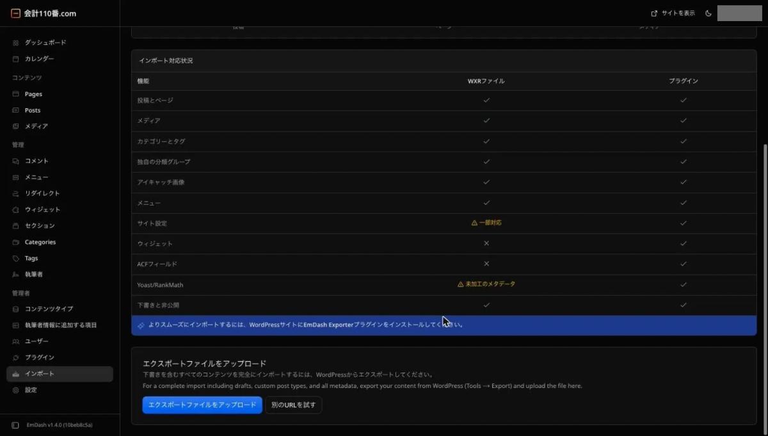Click the ユーザー sidebar icon
This screenshot has width=768, height=436.
16,341
